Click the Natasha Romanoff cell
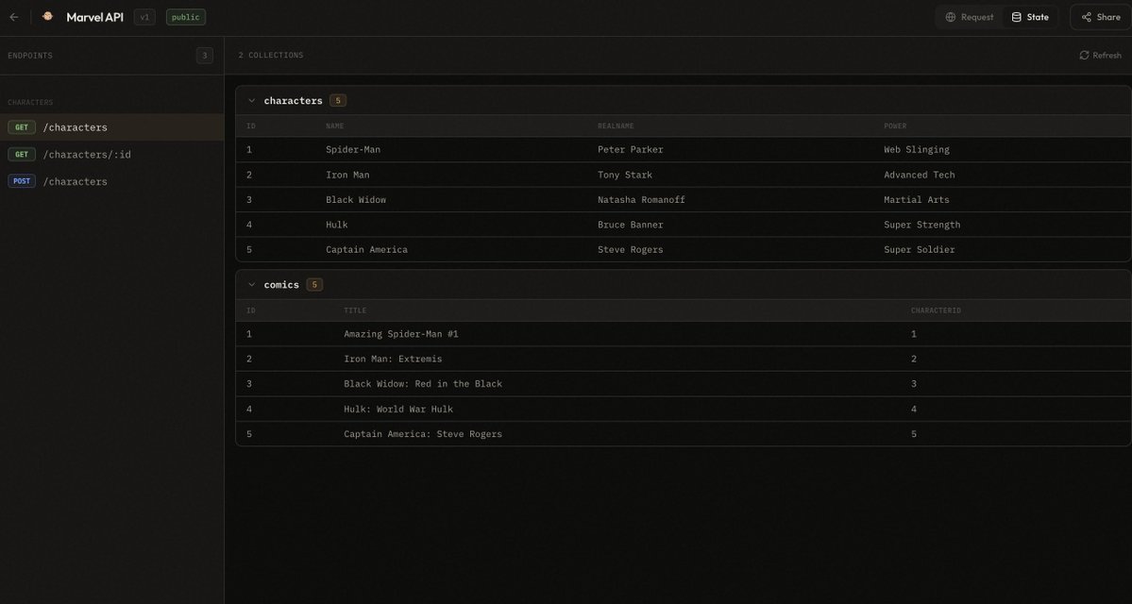1132x604 pixels. [x=641, y=200]
